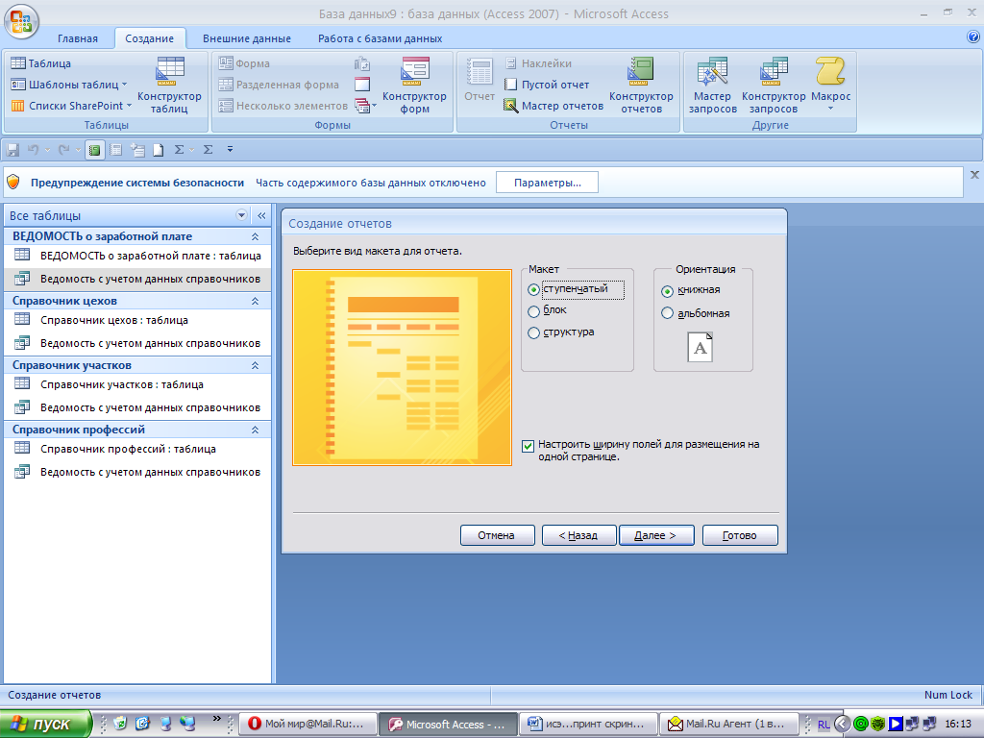This screenshot has height=738, width=984.
Task: Switch to Мой мир@Mail.Ru taskbar window
Action: [308, 724]
